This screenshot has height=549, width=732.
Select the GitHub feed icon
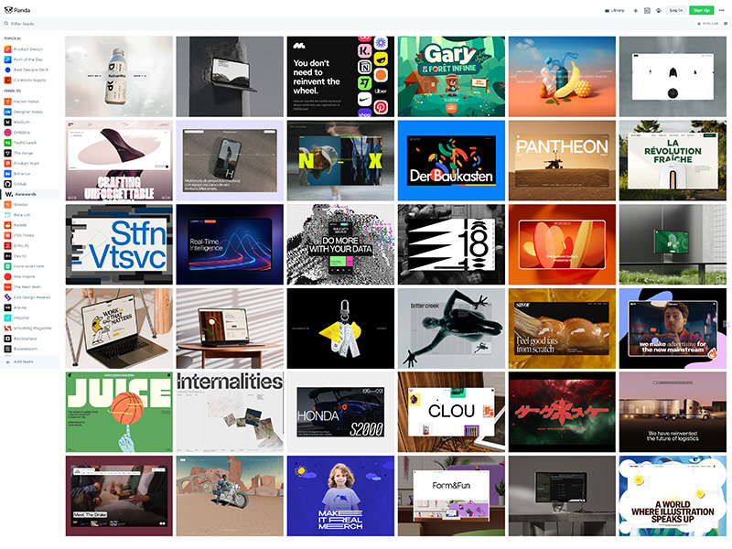coord(7,184)
